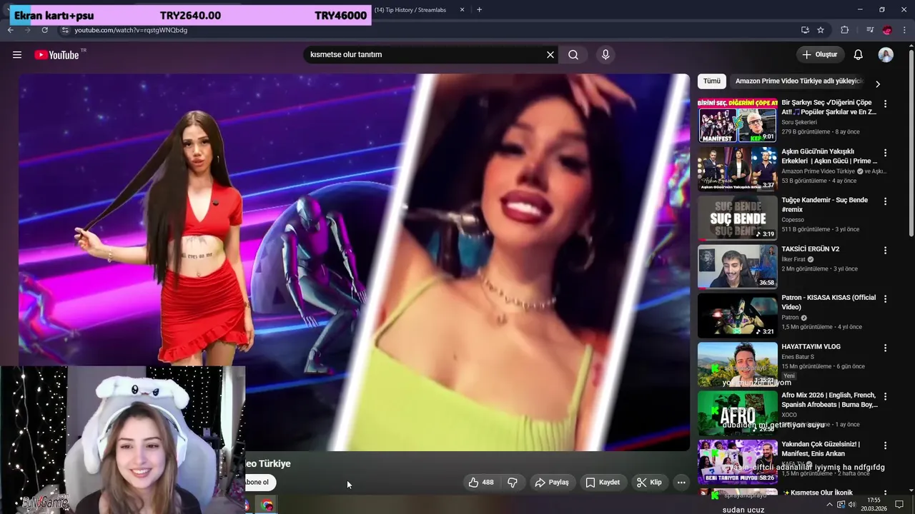Create a clip with the Klip button
This screenshot has width=915, height=514.
pos(649,483)
